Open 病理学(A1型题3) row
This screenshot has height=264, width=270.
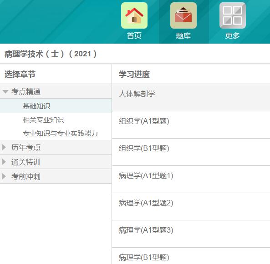coord(191,234)
